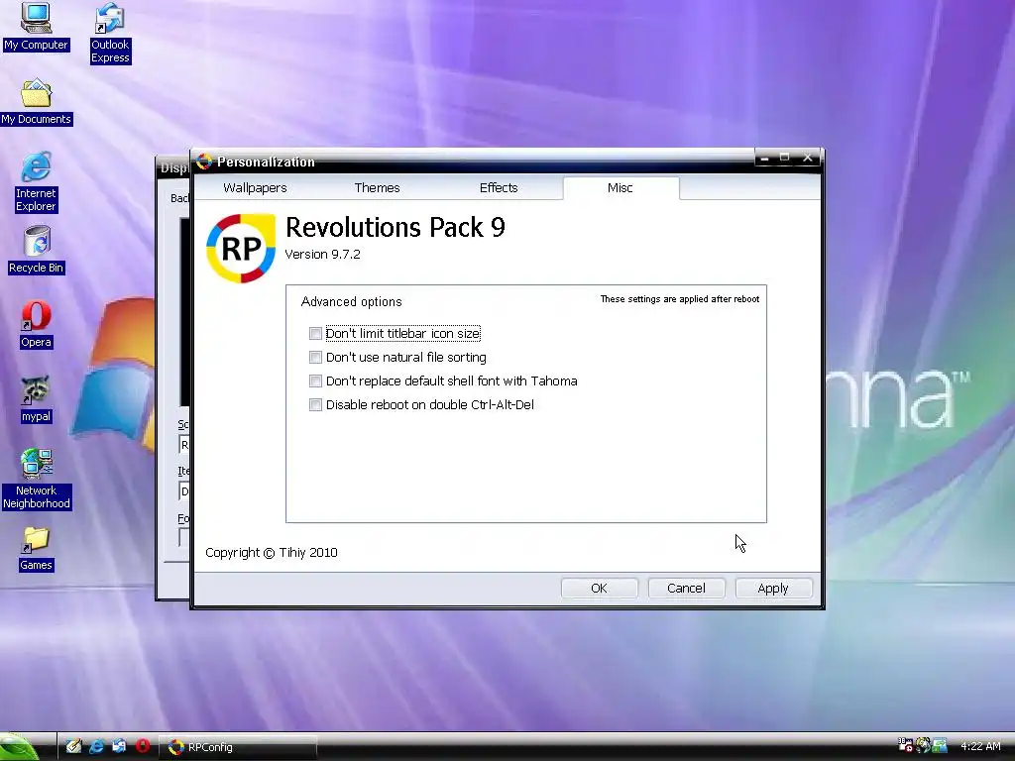Click the OK button
The width and height of the screenshot is (1015, 761).
click(x=599, y=589)
